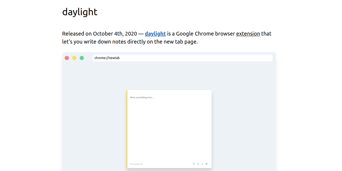Click the words "Released on" in the paragraph
Viewport: 342px width, 171px height.
click(77, 34)
